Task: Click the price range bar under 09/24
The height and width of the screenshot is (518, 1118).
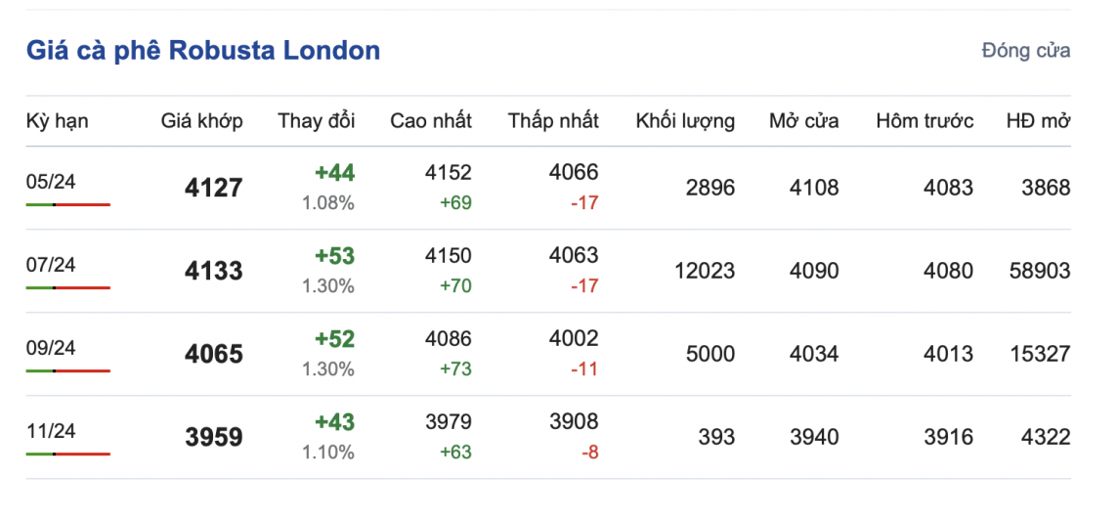Action: 68,370
